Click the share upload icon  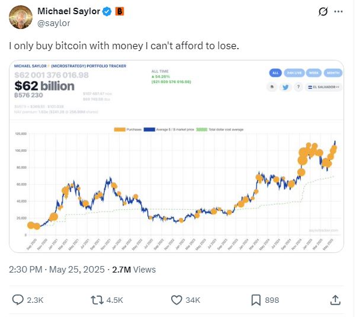pos(335,300)
